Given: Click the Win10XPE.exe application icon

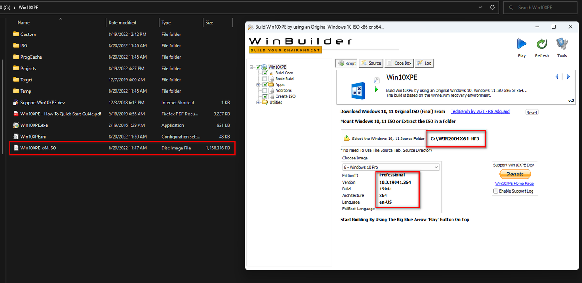Looking at the screenshot, I should click(x=16, y=125).
